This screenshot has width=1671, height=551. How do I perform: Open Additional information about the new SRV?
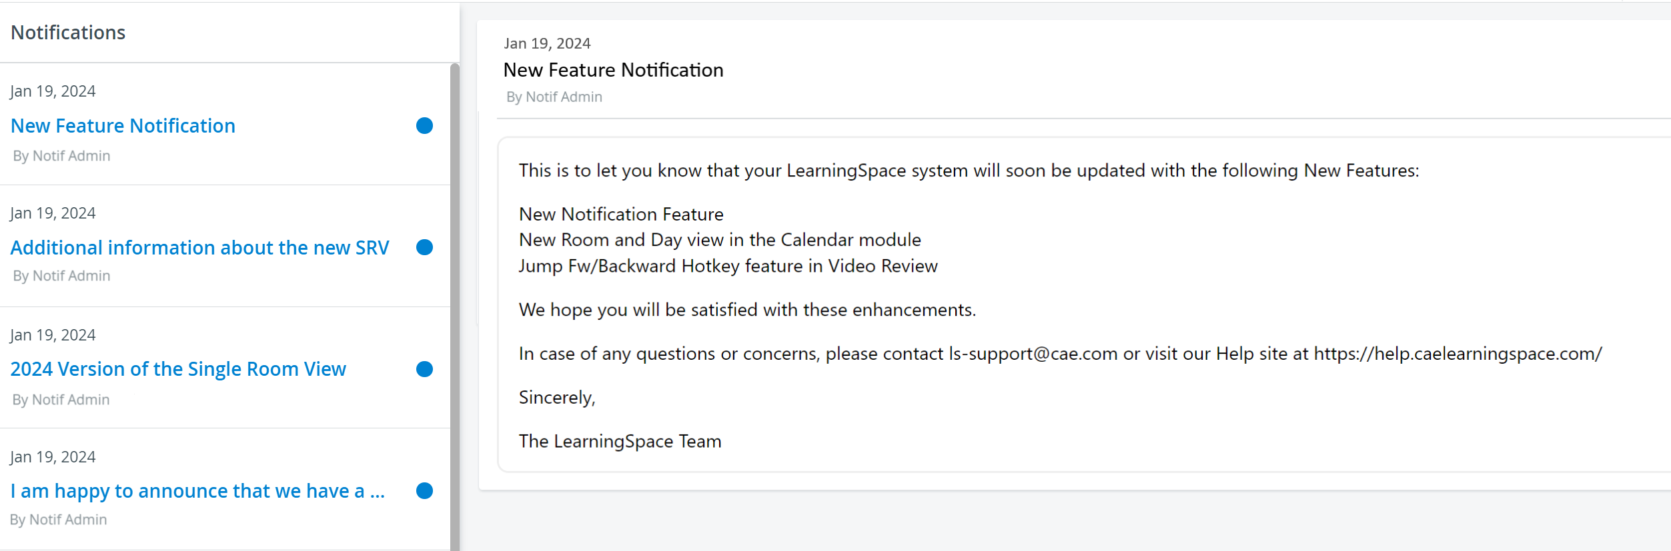click(199, 248)
